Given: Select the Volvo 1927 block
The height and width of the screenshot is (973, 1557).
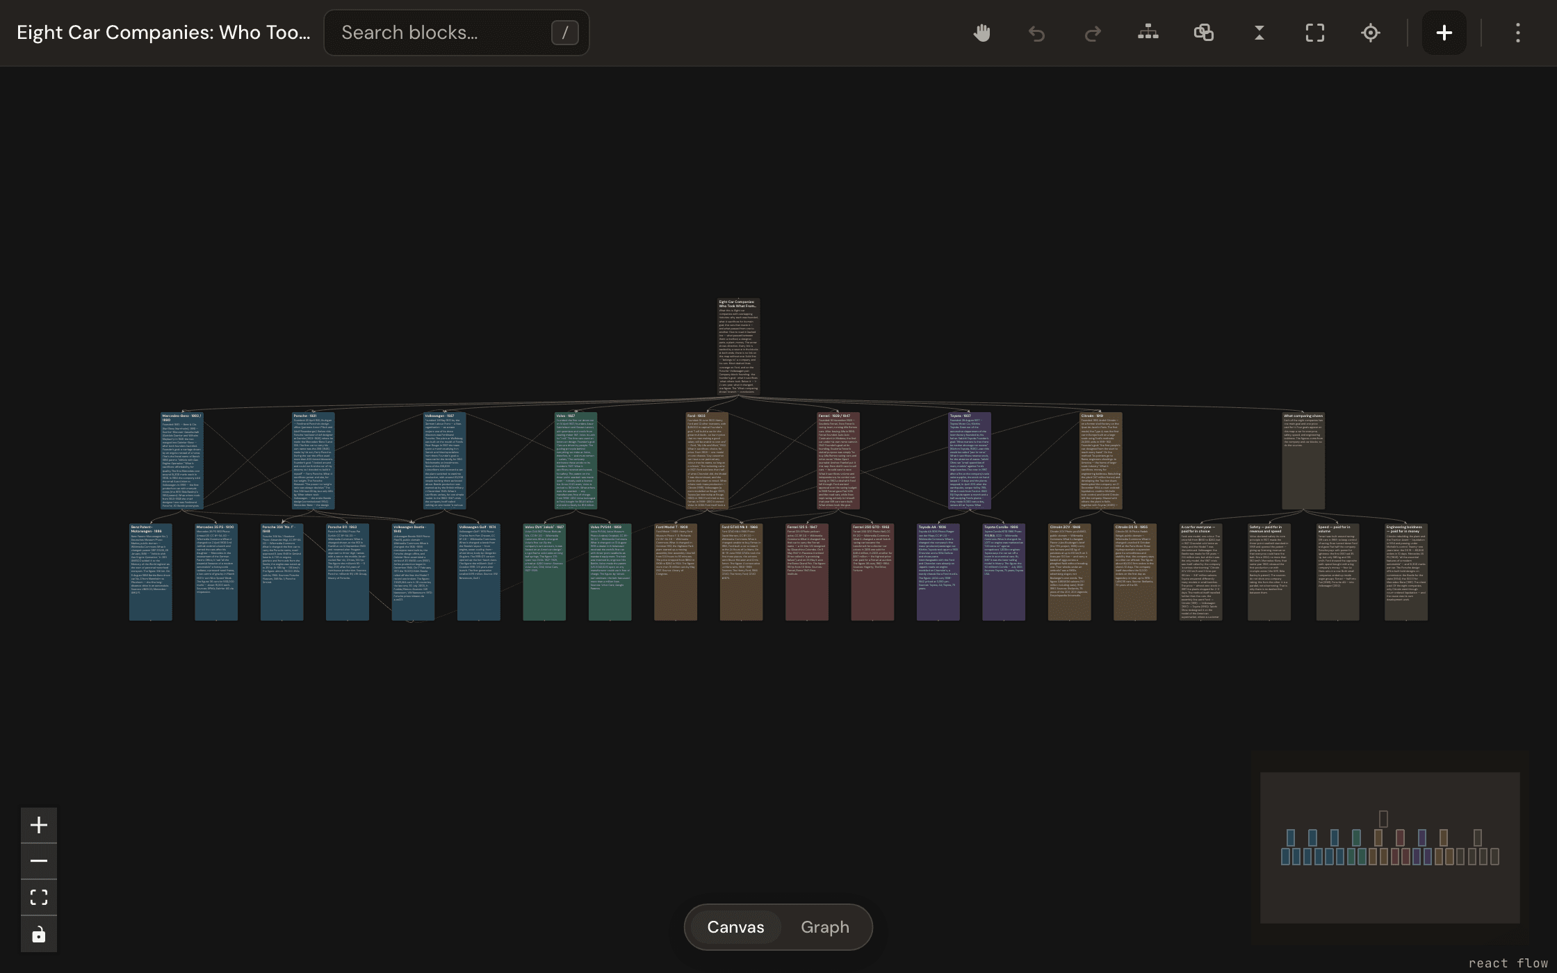Looking at the screenshot, I should click(x=576, y=461).
